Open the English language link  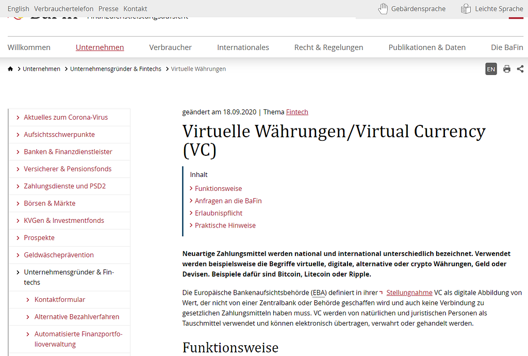click(18, 9)
